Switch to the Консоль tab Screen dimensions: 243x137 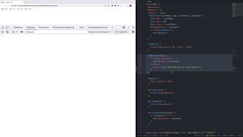pyautogui.click(x=31, y=27)
